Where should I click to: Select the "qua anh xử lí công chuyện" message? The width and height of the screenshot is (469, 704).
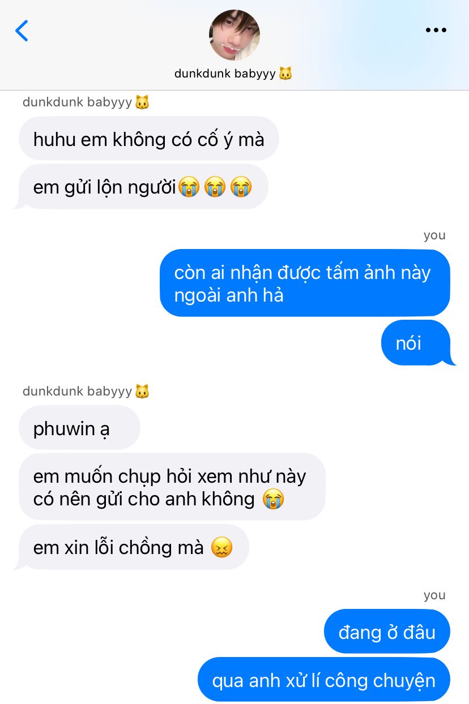[x=324, y=680]
